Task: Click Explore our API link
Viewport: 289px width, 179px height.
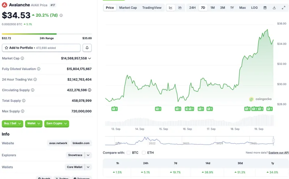Action: click(279, 153)
